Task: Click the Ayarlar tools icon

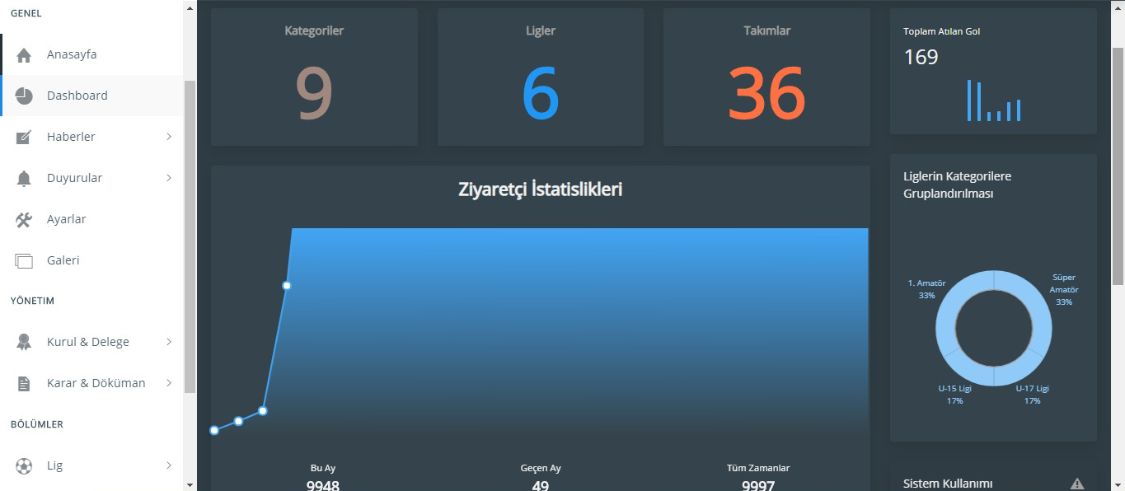Action: (24, 220)
